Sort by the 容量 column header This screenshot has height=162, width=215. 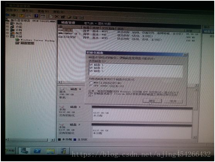(192, 31)
